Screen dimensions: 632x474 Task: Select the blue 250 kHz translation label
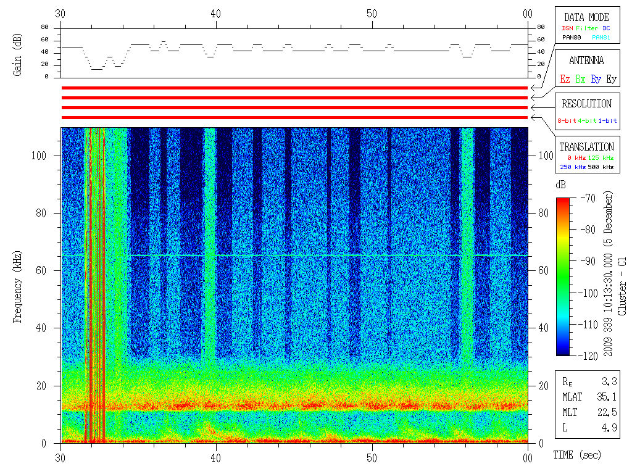pos(573,167)
